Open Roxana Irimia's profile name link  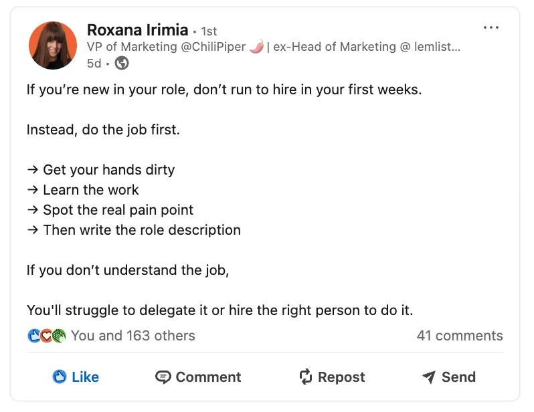tap(137, 30)
